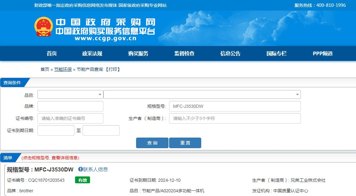Click the 查询 search button
Image resolution: width=356 pixels, height=196 pixels.
152,143
